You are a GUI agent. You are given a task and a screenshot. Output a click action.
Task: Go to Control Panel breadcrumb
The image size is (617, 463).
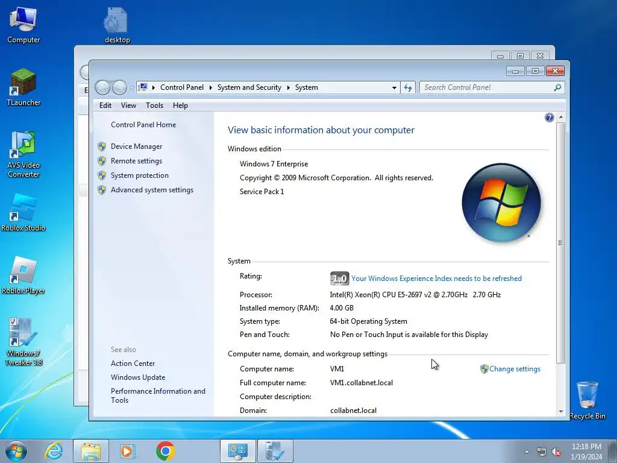182,87
